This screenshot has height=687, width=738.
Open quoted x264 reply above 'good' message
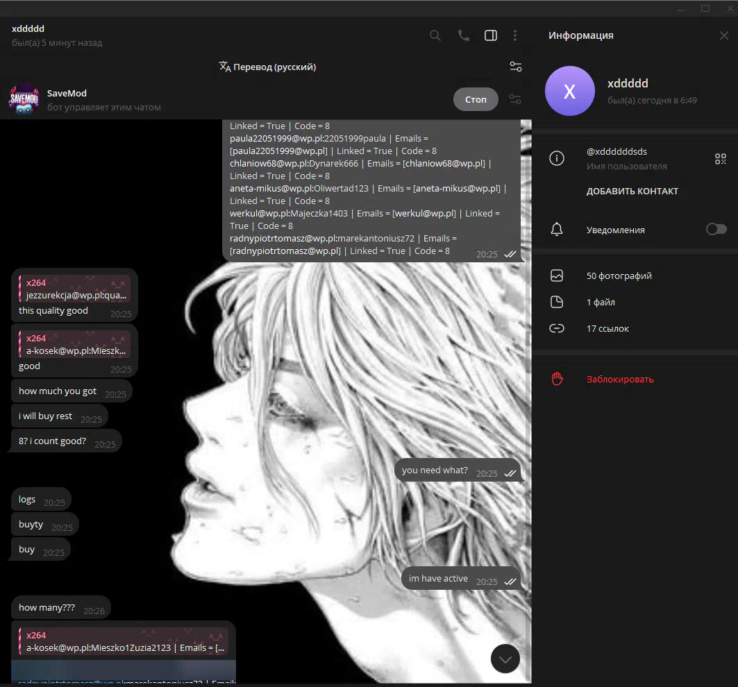pyautogui.click(x=74, y=344)
